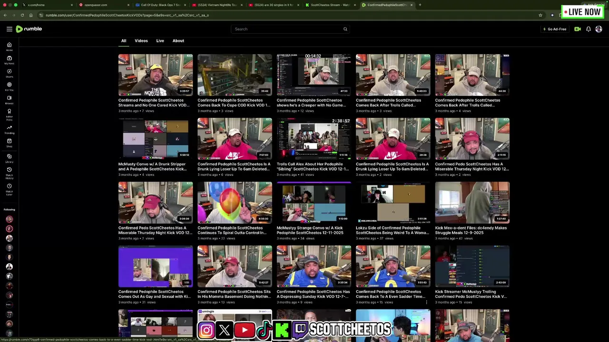Close the openguessr.com browser tab

coord(128,5)
